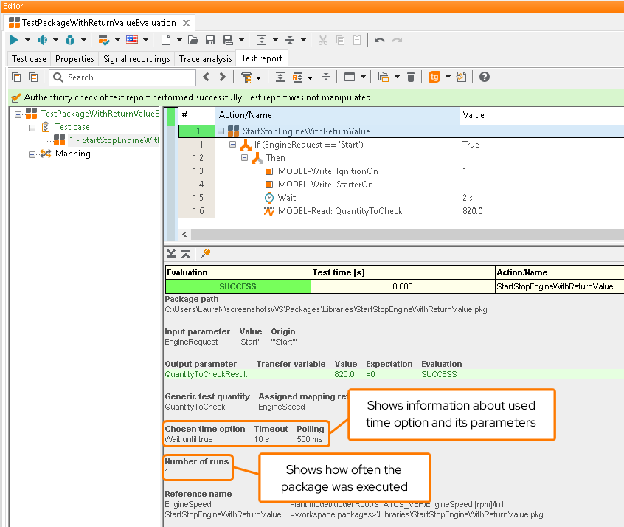This screenshot has height=527, width=624.
Task: Close the TestPackageWithReturnValueEvaluation editor tab
Action: pyautogui.click(x=187, y=23)
